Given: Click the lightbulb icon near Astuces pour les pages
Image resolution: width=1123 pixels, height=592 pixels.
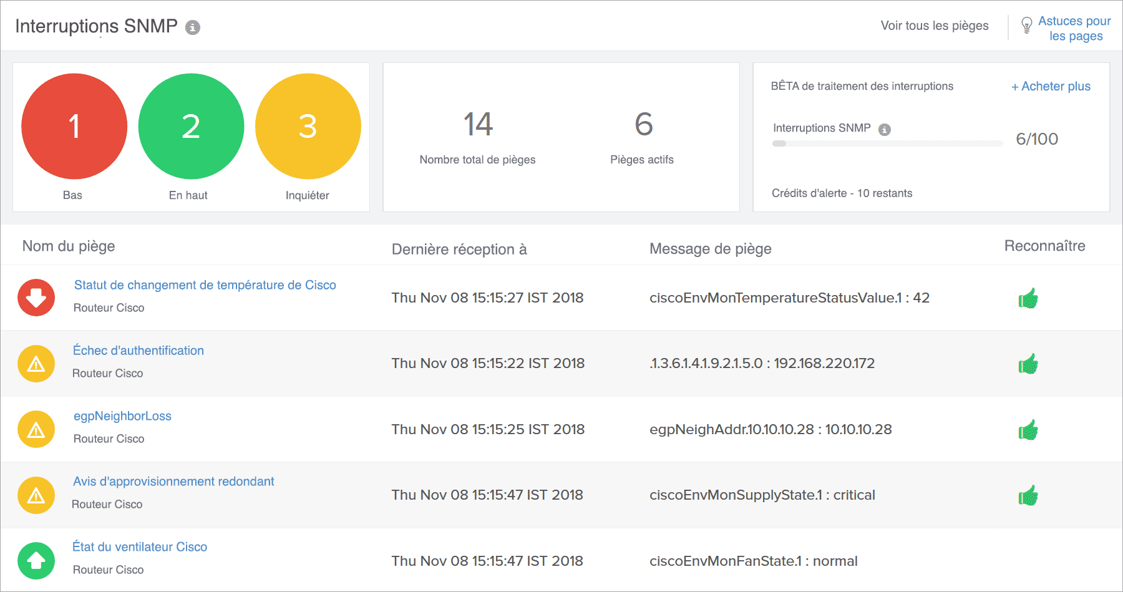Looking at the screenshot, I should [1025, 26].
